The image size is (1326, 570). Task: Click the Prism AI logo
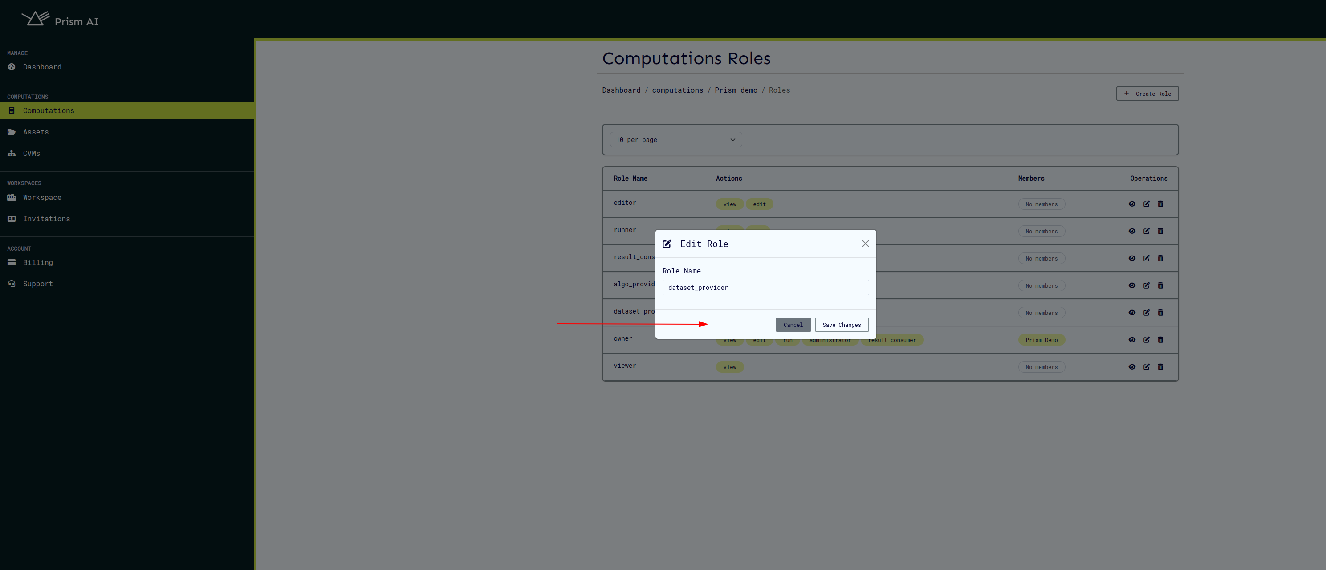[x=60, y=20]
